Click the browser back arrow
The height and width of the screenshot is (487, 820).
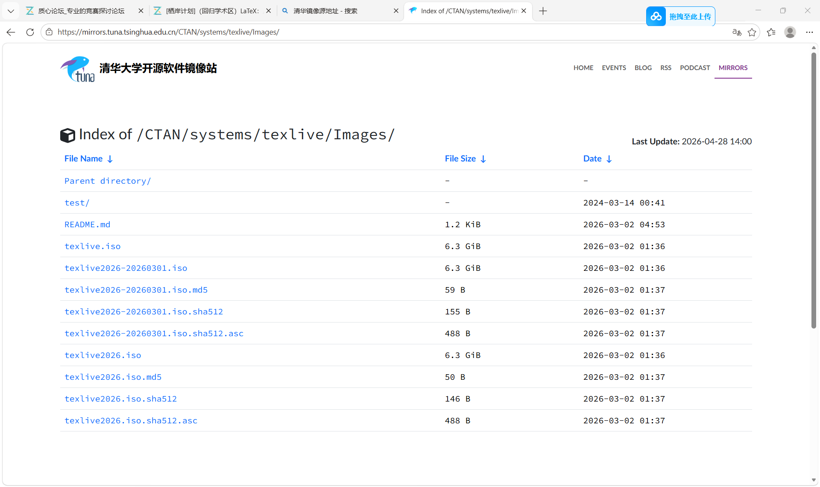tap(11, 32)
